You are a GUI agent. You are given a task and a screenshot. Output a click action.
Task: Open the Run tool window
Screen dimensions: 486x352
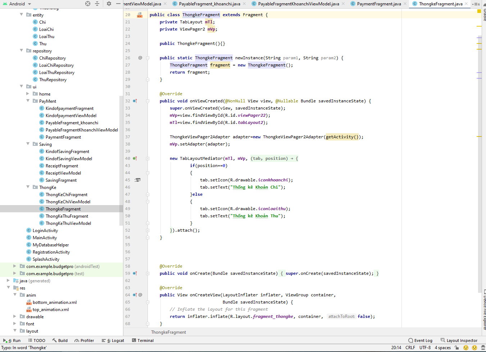click(x=12, y=341)
